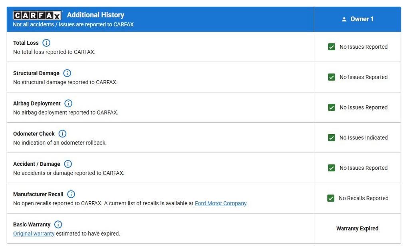Click Airbag Deployment green checkmark
This screenshot has width=409, height=252.
coord(332,107)
